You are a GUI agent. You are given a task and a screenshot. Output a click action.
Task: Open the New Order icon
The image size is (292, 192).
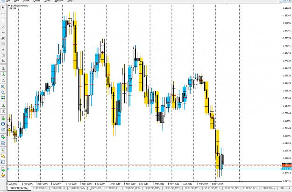pyautogui.click(x=3, y=169)
